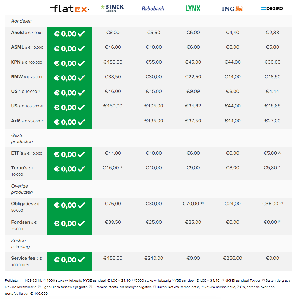Click ING €256,00 service fee value
Viewport: 303px width, 299px height.
click(232, 258)
